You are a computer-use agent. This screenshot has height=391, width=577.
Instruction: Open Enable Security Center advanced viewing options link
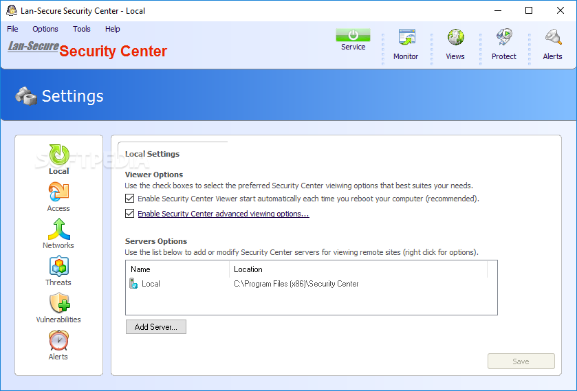(x=224, y=214)
